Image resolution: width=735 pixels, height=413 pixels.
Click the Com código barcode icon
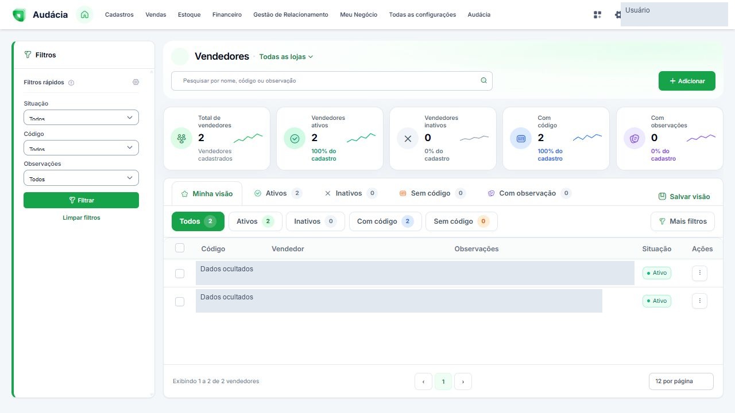[521, 138]
